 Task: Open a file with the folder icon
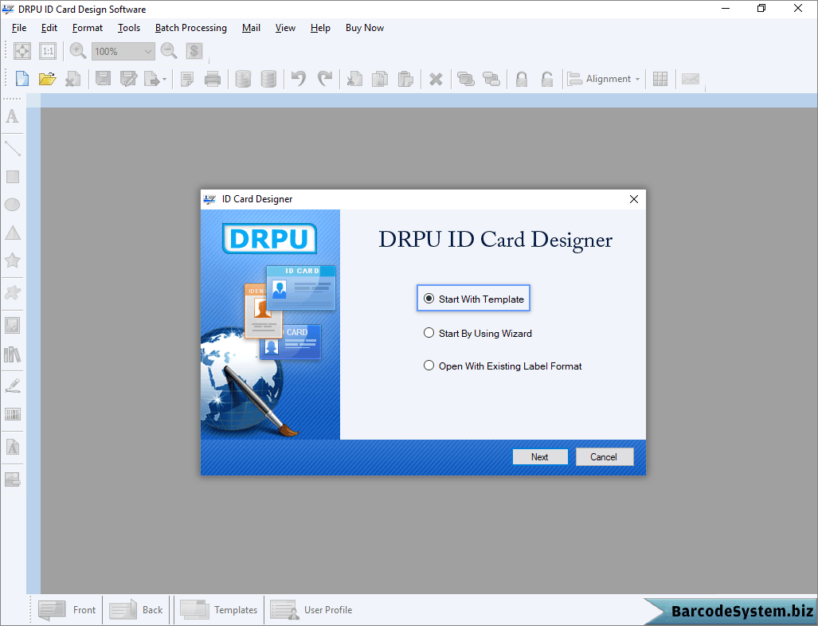click(x=47, y=79)
